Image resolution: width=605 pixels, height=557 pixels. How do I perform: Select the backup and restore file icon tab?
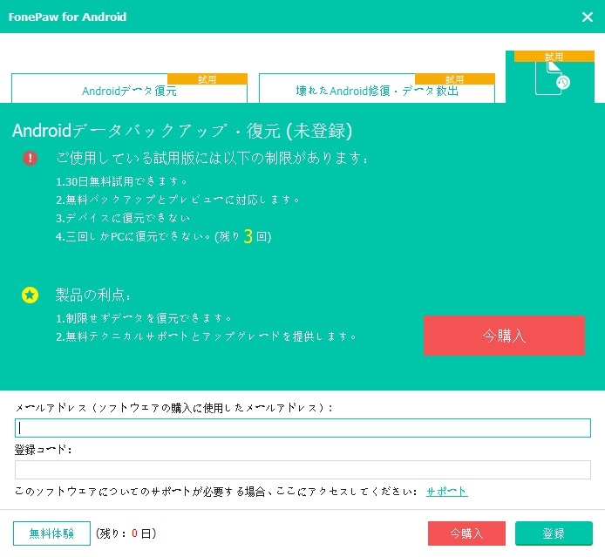[x=550, y=78]
